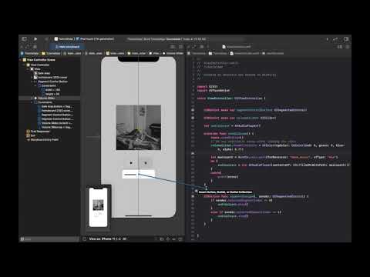Collapse the View Controller Scene disclosure triangle

21,60
